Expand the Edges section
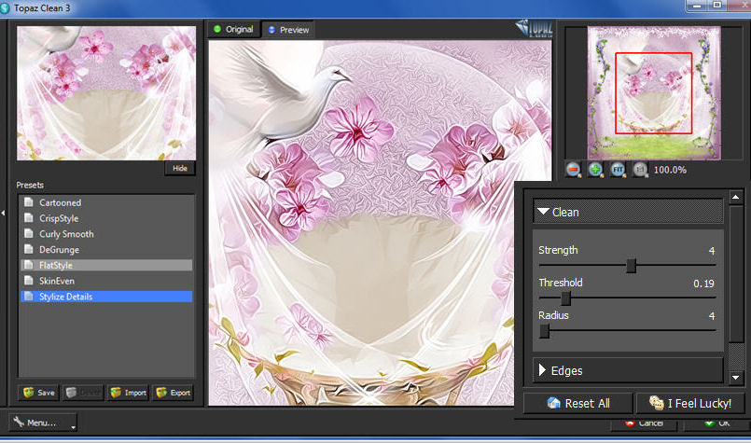Image resolution: width=751 pixels, height=443 pixels. tap(628, 370)
